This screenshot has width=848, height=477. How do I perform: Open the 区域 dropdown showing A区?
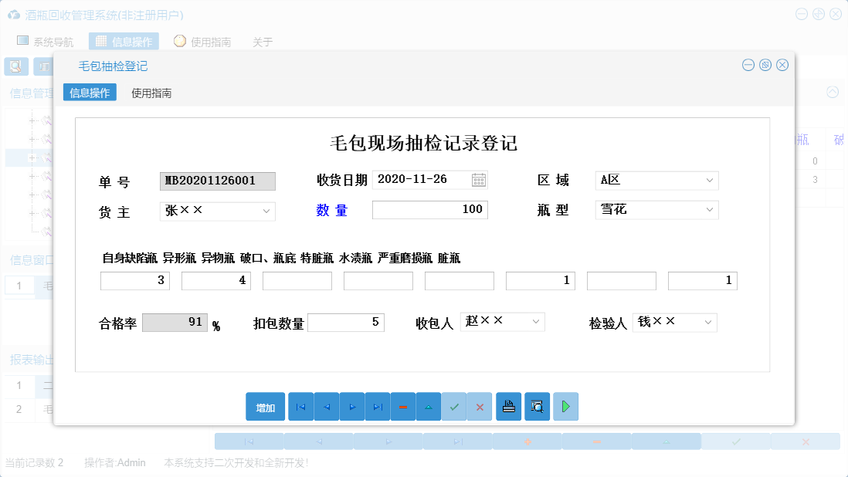pos(708,180)
